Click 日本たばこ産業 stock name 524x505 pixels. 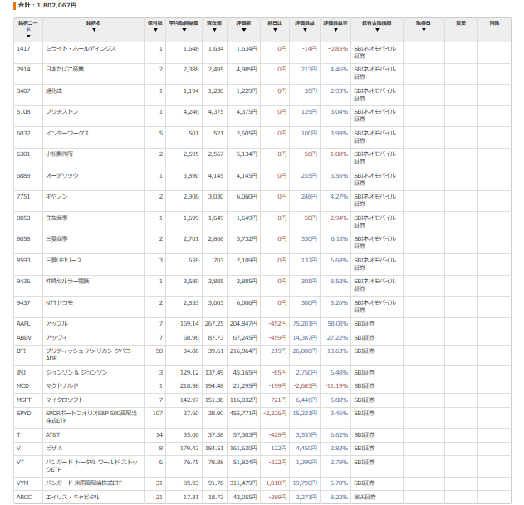tap(65, 70)
